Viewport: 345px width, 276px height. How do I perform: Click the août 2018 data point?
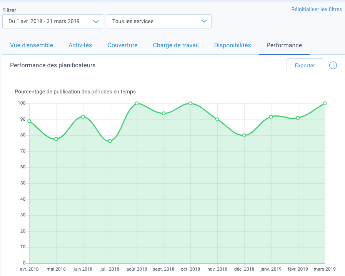(x=137, y=103)
